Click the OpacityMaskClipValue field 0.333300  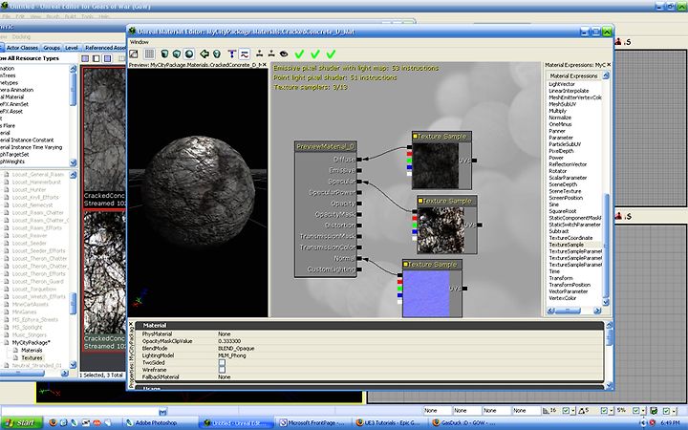(x=229, y=341)
